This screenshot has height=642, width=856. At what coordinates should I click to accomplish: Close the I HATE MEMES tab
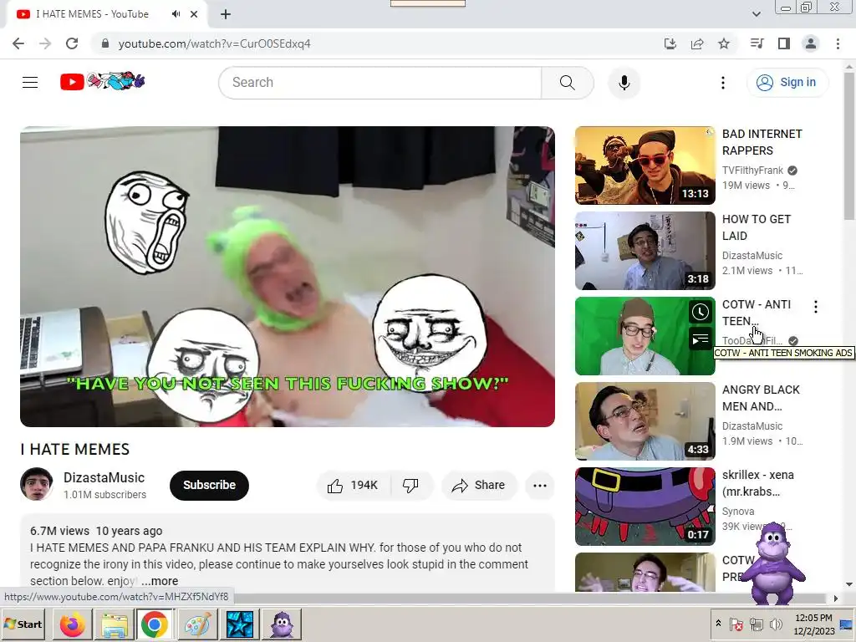tap(194, 14)
